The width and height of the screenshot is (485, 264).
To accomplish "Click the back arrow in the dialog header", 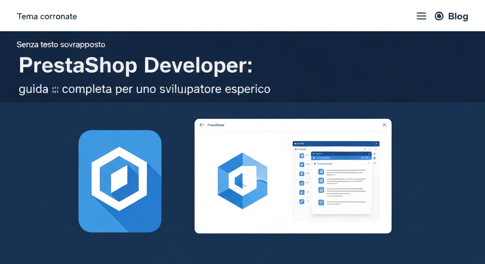I will pos(202,124).
